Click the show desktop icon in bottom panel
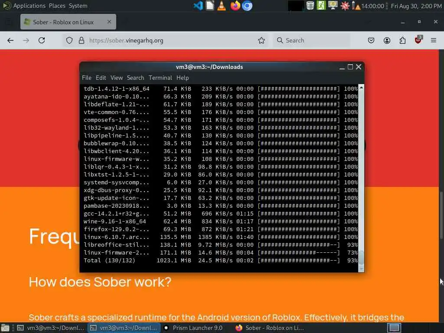 [x=5, y=328]
